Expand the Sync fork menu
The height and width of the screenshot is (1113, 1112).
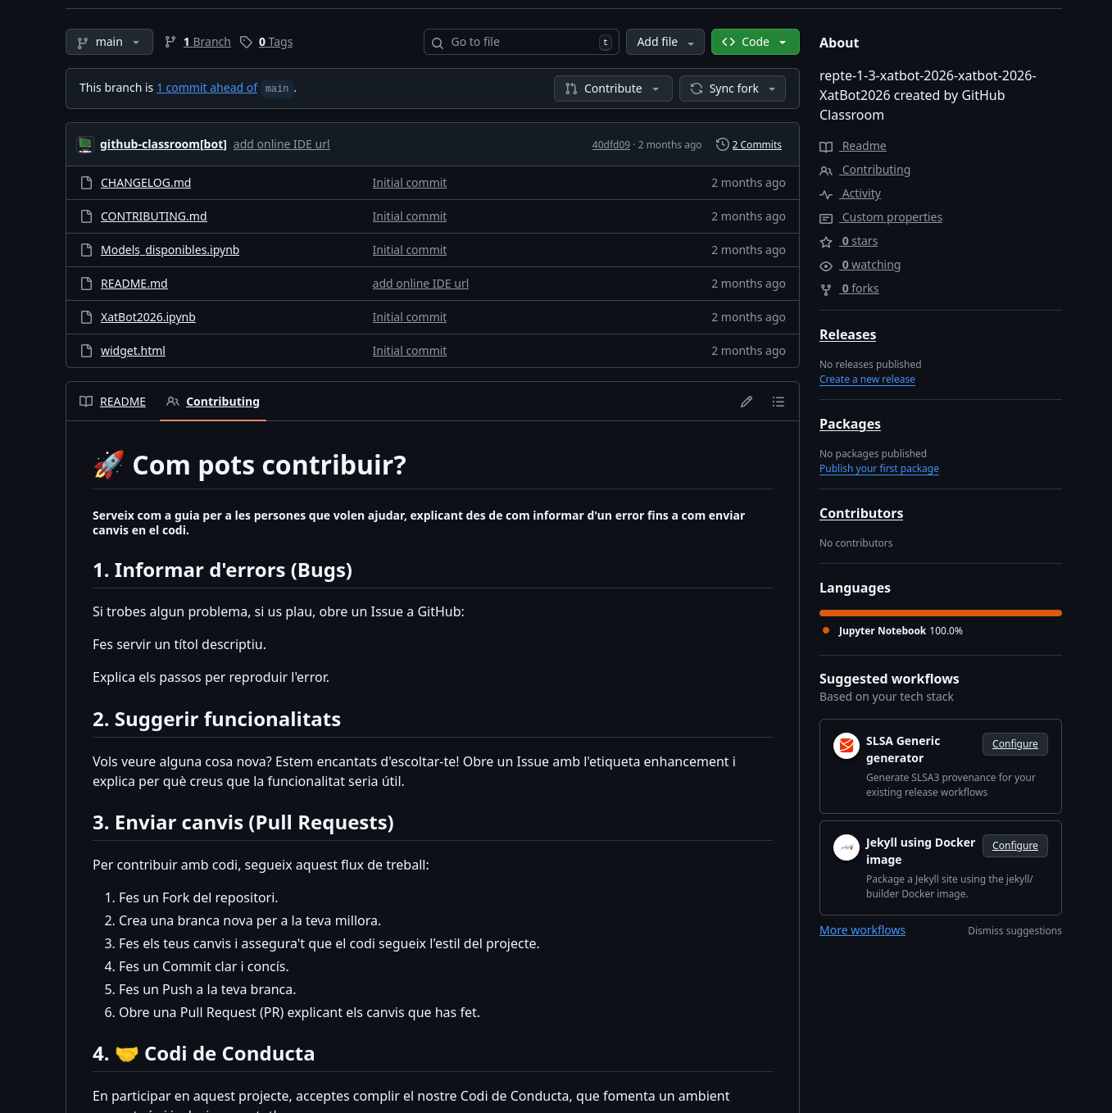732,89
